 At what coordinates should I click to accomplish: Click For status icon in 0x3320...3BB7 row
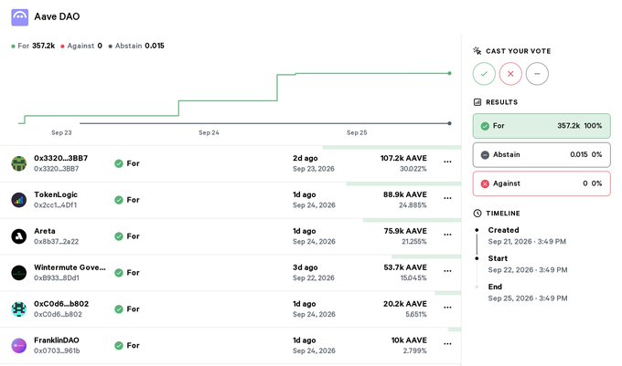pos(119,163)
